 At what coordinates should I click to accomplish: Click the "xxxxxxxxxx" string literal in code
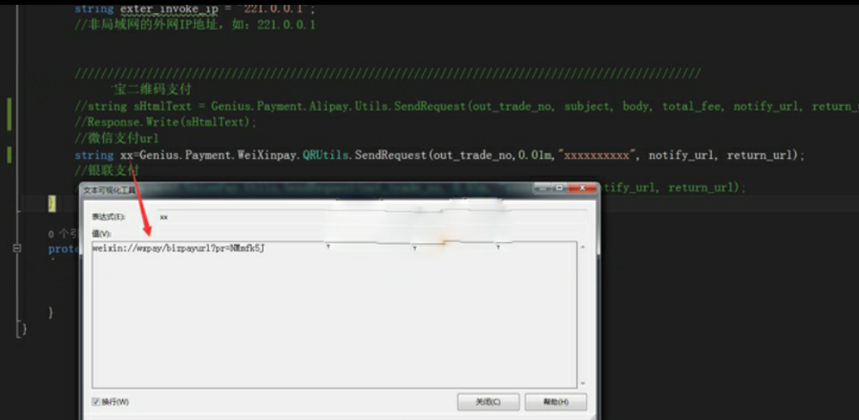click(x=597, y=155)
